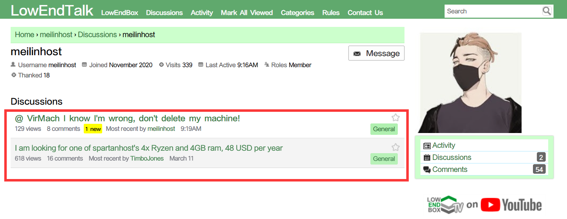Open the VirMach don't delete my machine discussion

(127, 118)
